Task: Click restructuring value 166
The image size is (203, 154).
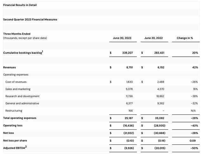Action: tap(131, 111)
